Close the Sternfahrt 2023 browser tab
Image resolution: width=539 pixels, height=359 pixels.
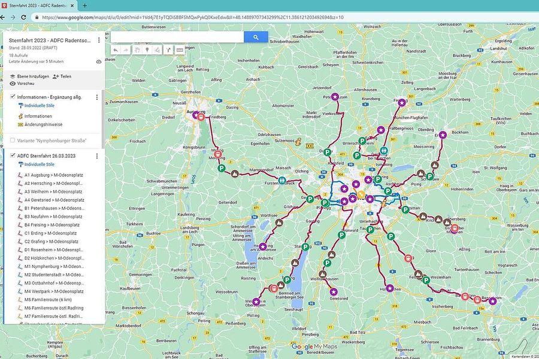coord(72,5)
